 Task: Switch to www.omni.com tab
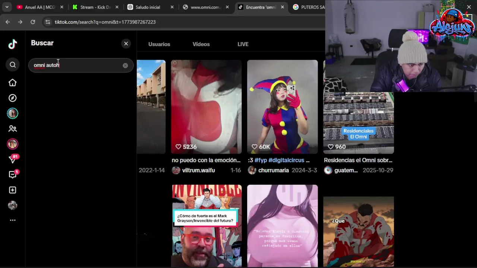pos(205,7)
